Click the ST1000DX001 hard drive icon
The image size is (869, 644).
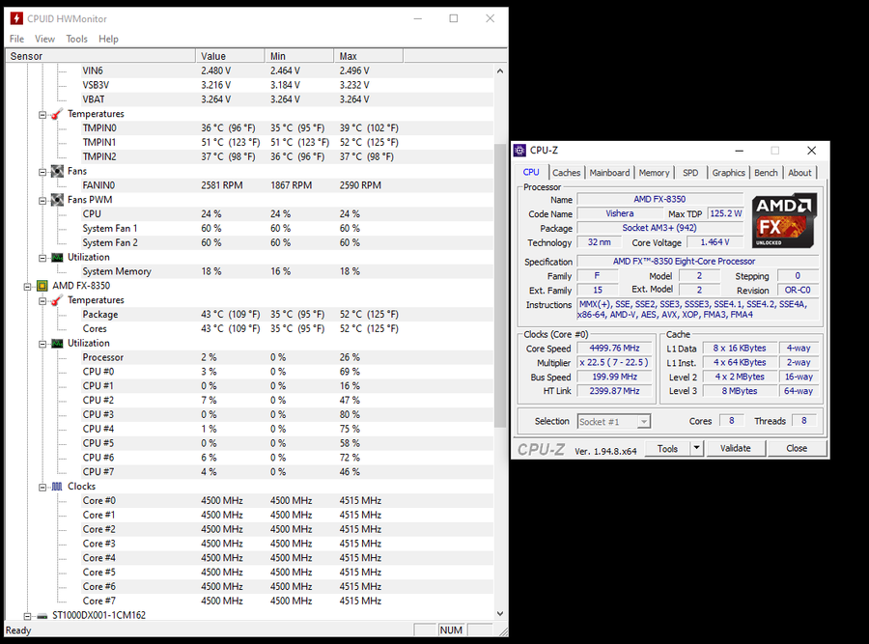(42, 616)
